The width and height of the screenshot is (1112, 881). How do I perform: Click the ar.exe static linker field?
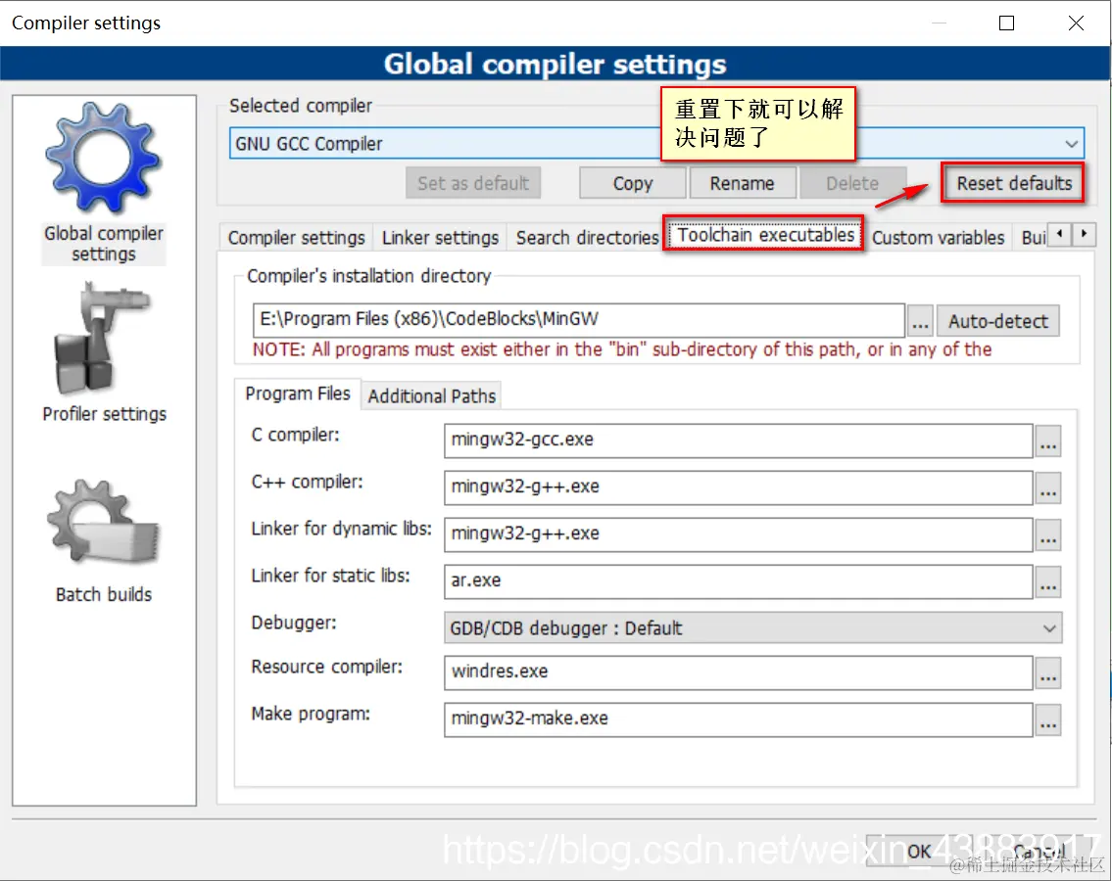[x=738, y=581]
